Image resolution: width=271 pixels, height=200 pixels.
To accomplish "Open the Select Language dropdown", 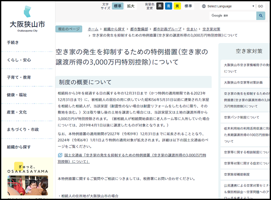I will pos(228,6).
